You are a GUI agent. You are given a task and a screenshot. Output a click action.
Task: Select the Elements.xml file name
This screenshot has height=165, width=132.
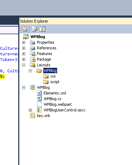55,93
